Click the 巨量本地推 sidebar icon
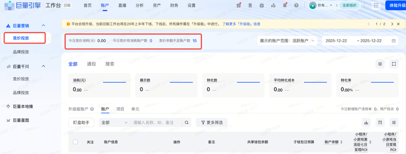The image size is (406, 154). tap(9, 106)
